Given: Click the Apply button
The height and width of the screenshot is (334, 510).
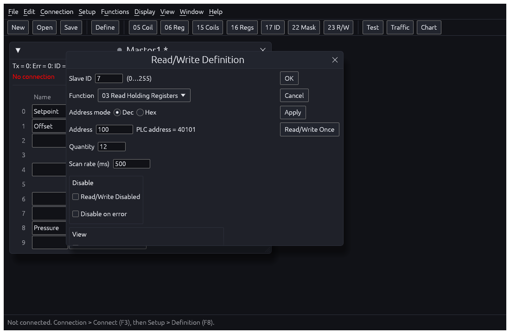Looking at the screenshot, I should pyautogui.click(x=293, y=112).
